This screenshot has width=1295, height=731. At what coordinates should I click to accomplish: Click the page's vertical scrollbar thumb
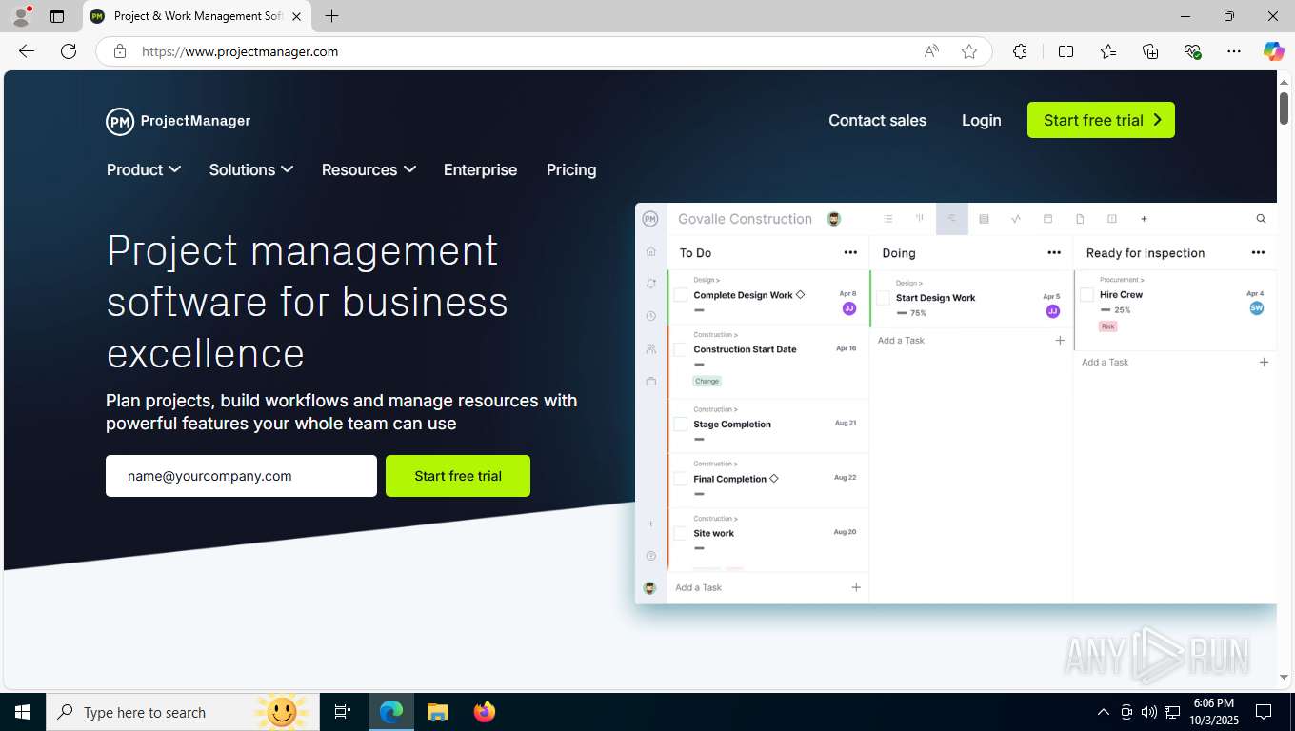(x=1284, y=107)
